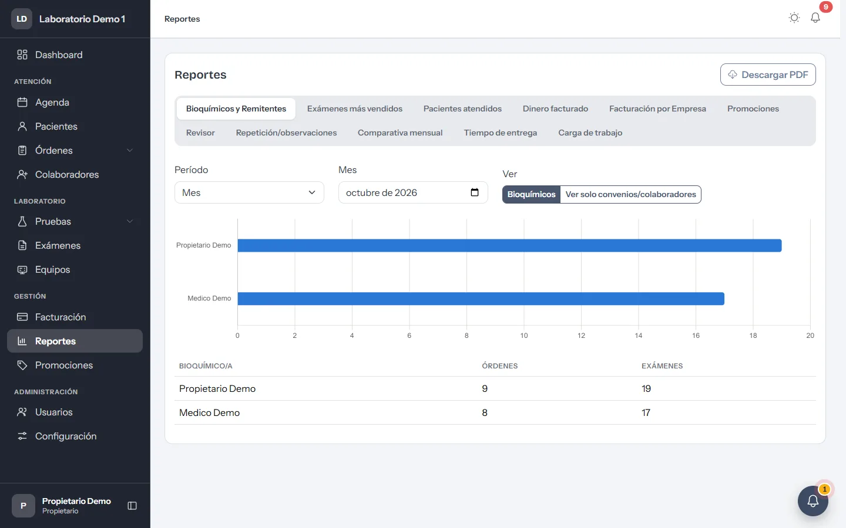
Task: Switch to Repetición/observaciones tab
Action: [x=286, y=133]
